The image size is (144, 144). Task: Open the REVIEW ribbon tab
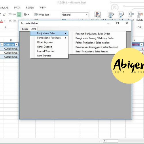30,7
